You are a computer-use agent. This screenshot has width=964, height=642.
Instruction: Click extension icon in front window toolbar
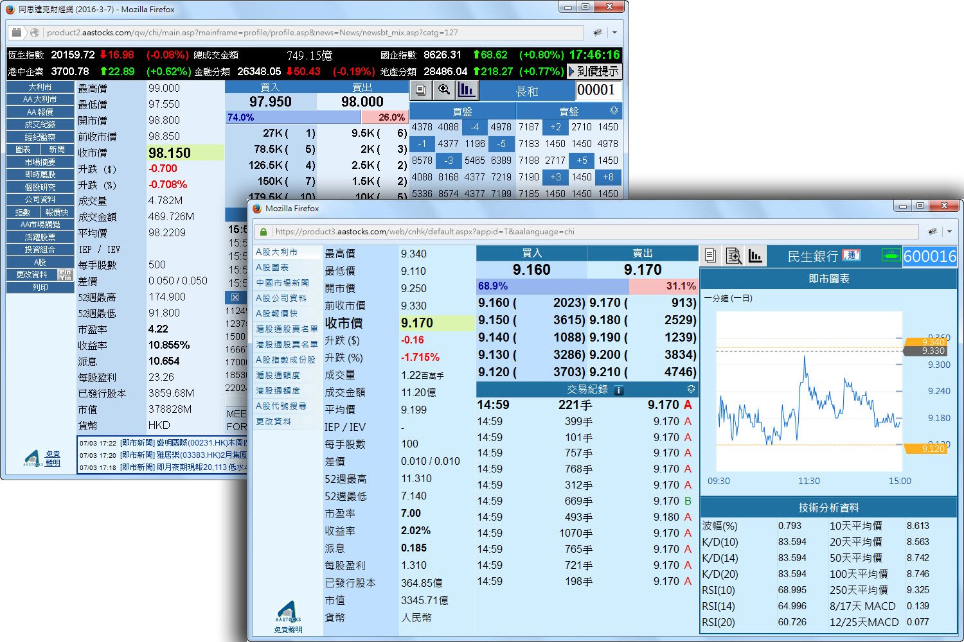[933, 231]
